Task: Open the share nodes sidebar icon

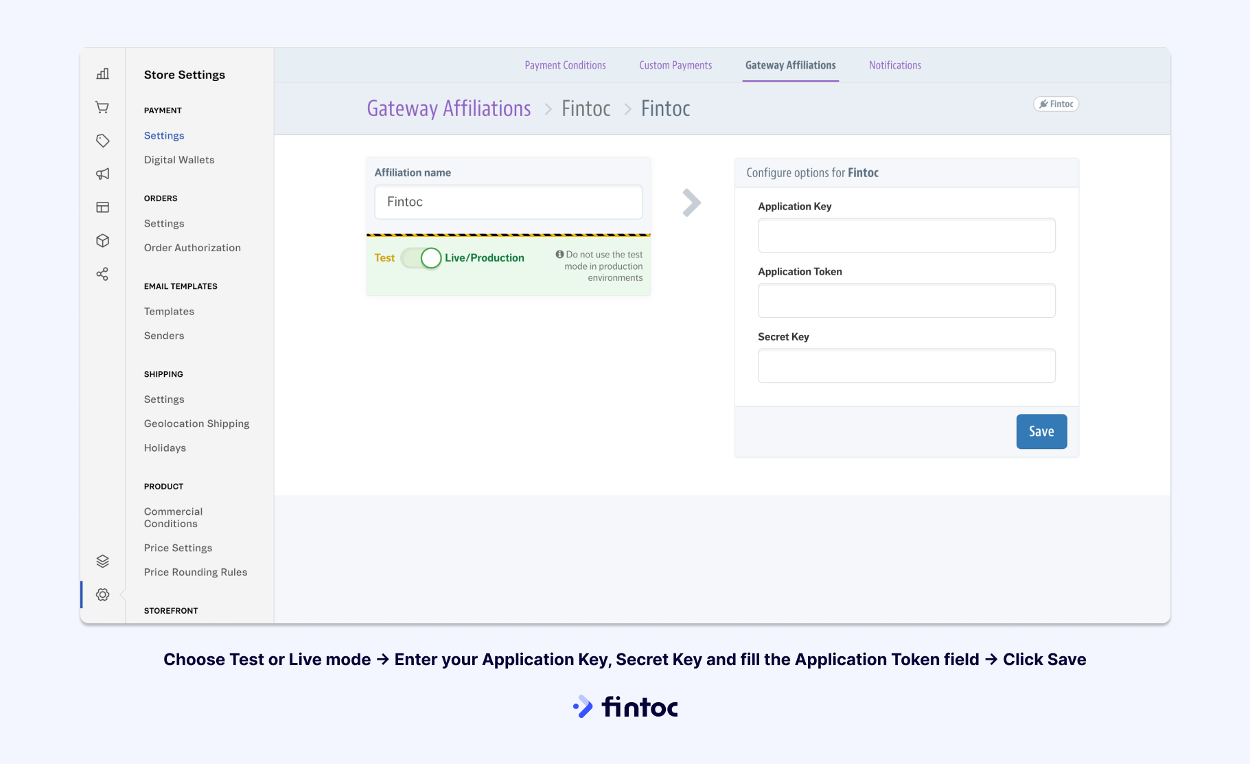Action: click(x=103, y=274)
